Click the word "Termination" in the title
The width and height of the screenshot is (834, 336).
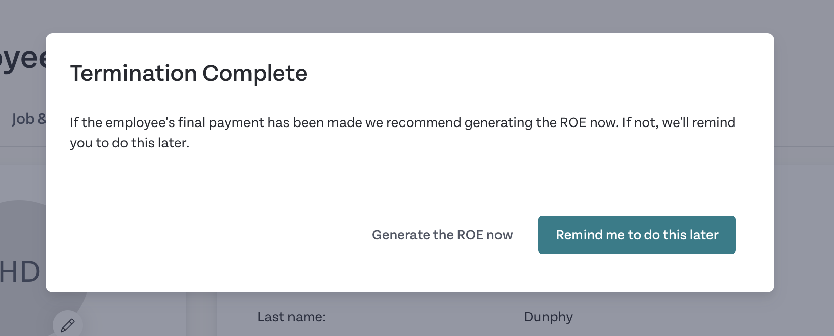(x=134, y=73)
